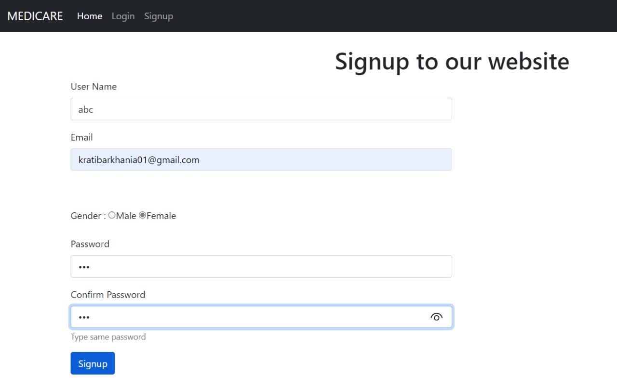617x390 pixels.
Task: Submit the form with Signup button
Action: click(x=93, y=363)
